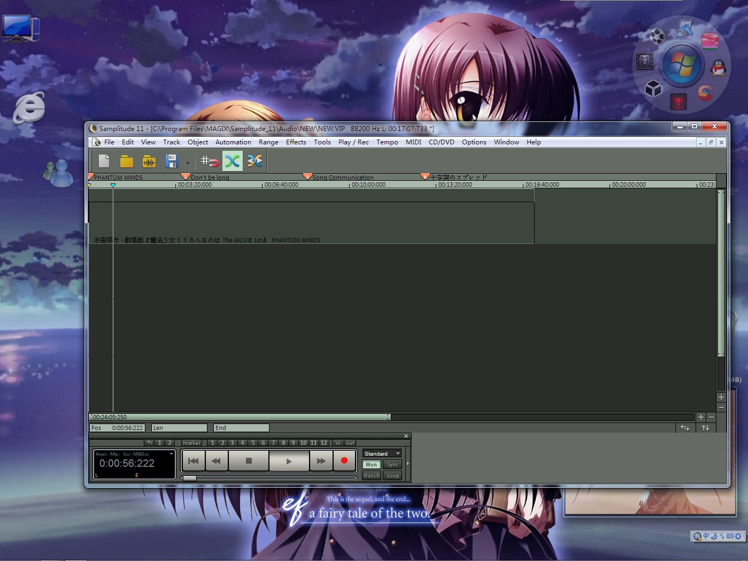Click the fast forward transport button
The image size is (748, 561).
click(321, 461)
